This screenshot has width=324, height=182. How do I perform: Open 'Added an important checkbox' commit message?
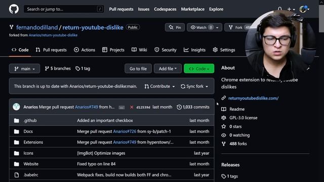click(x=105, y=120)
